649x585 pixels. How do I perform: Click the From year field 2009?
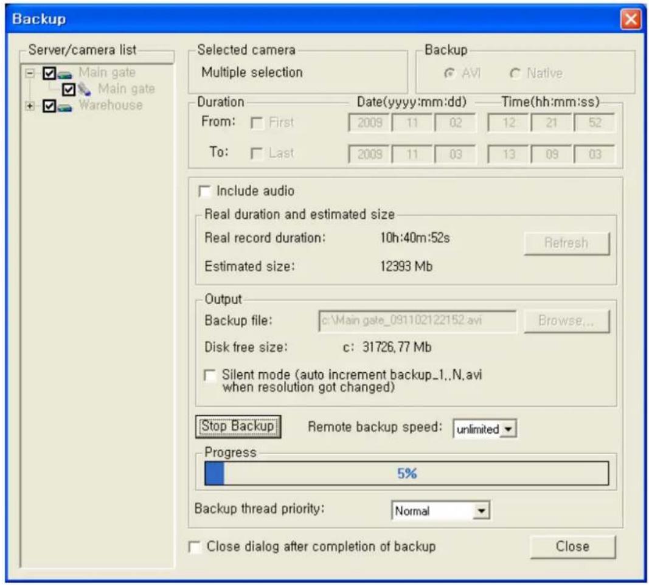[369, 123]
